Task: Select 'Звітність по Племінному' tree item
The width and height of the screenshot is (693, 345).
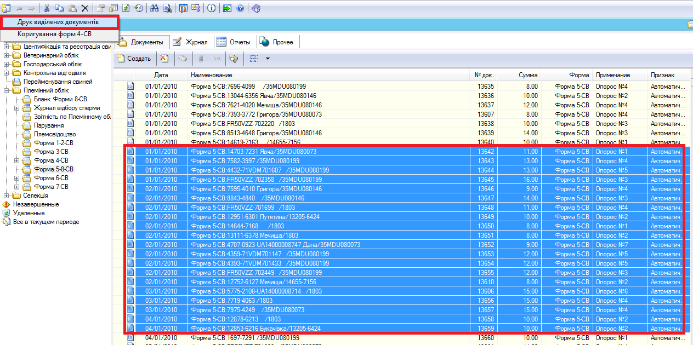Action: tap(72, 117)
